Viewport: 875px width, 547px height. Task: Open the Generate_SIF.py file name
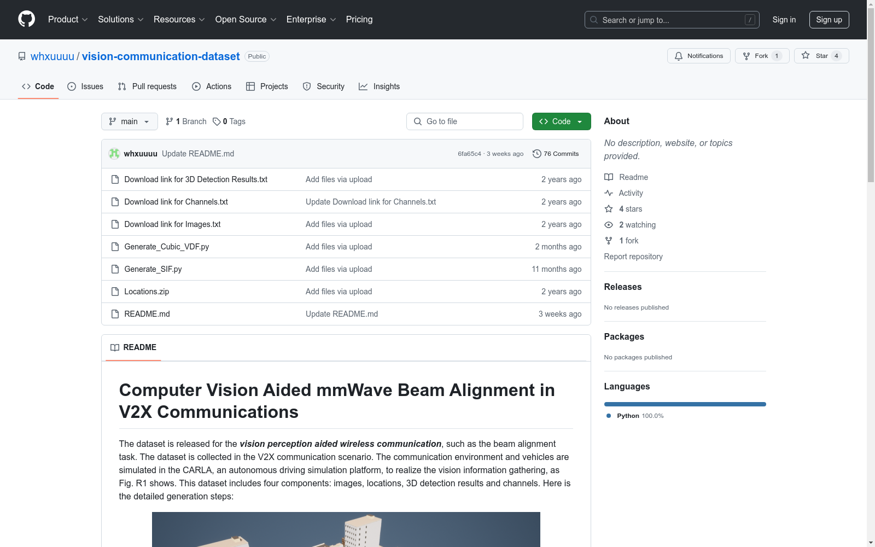pyautogui.click(x=153, y=269)
